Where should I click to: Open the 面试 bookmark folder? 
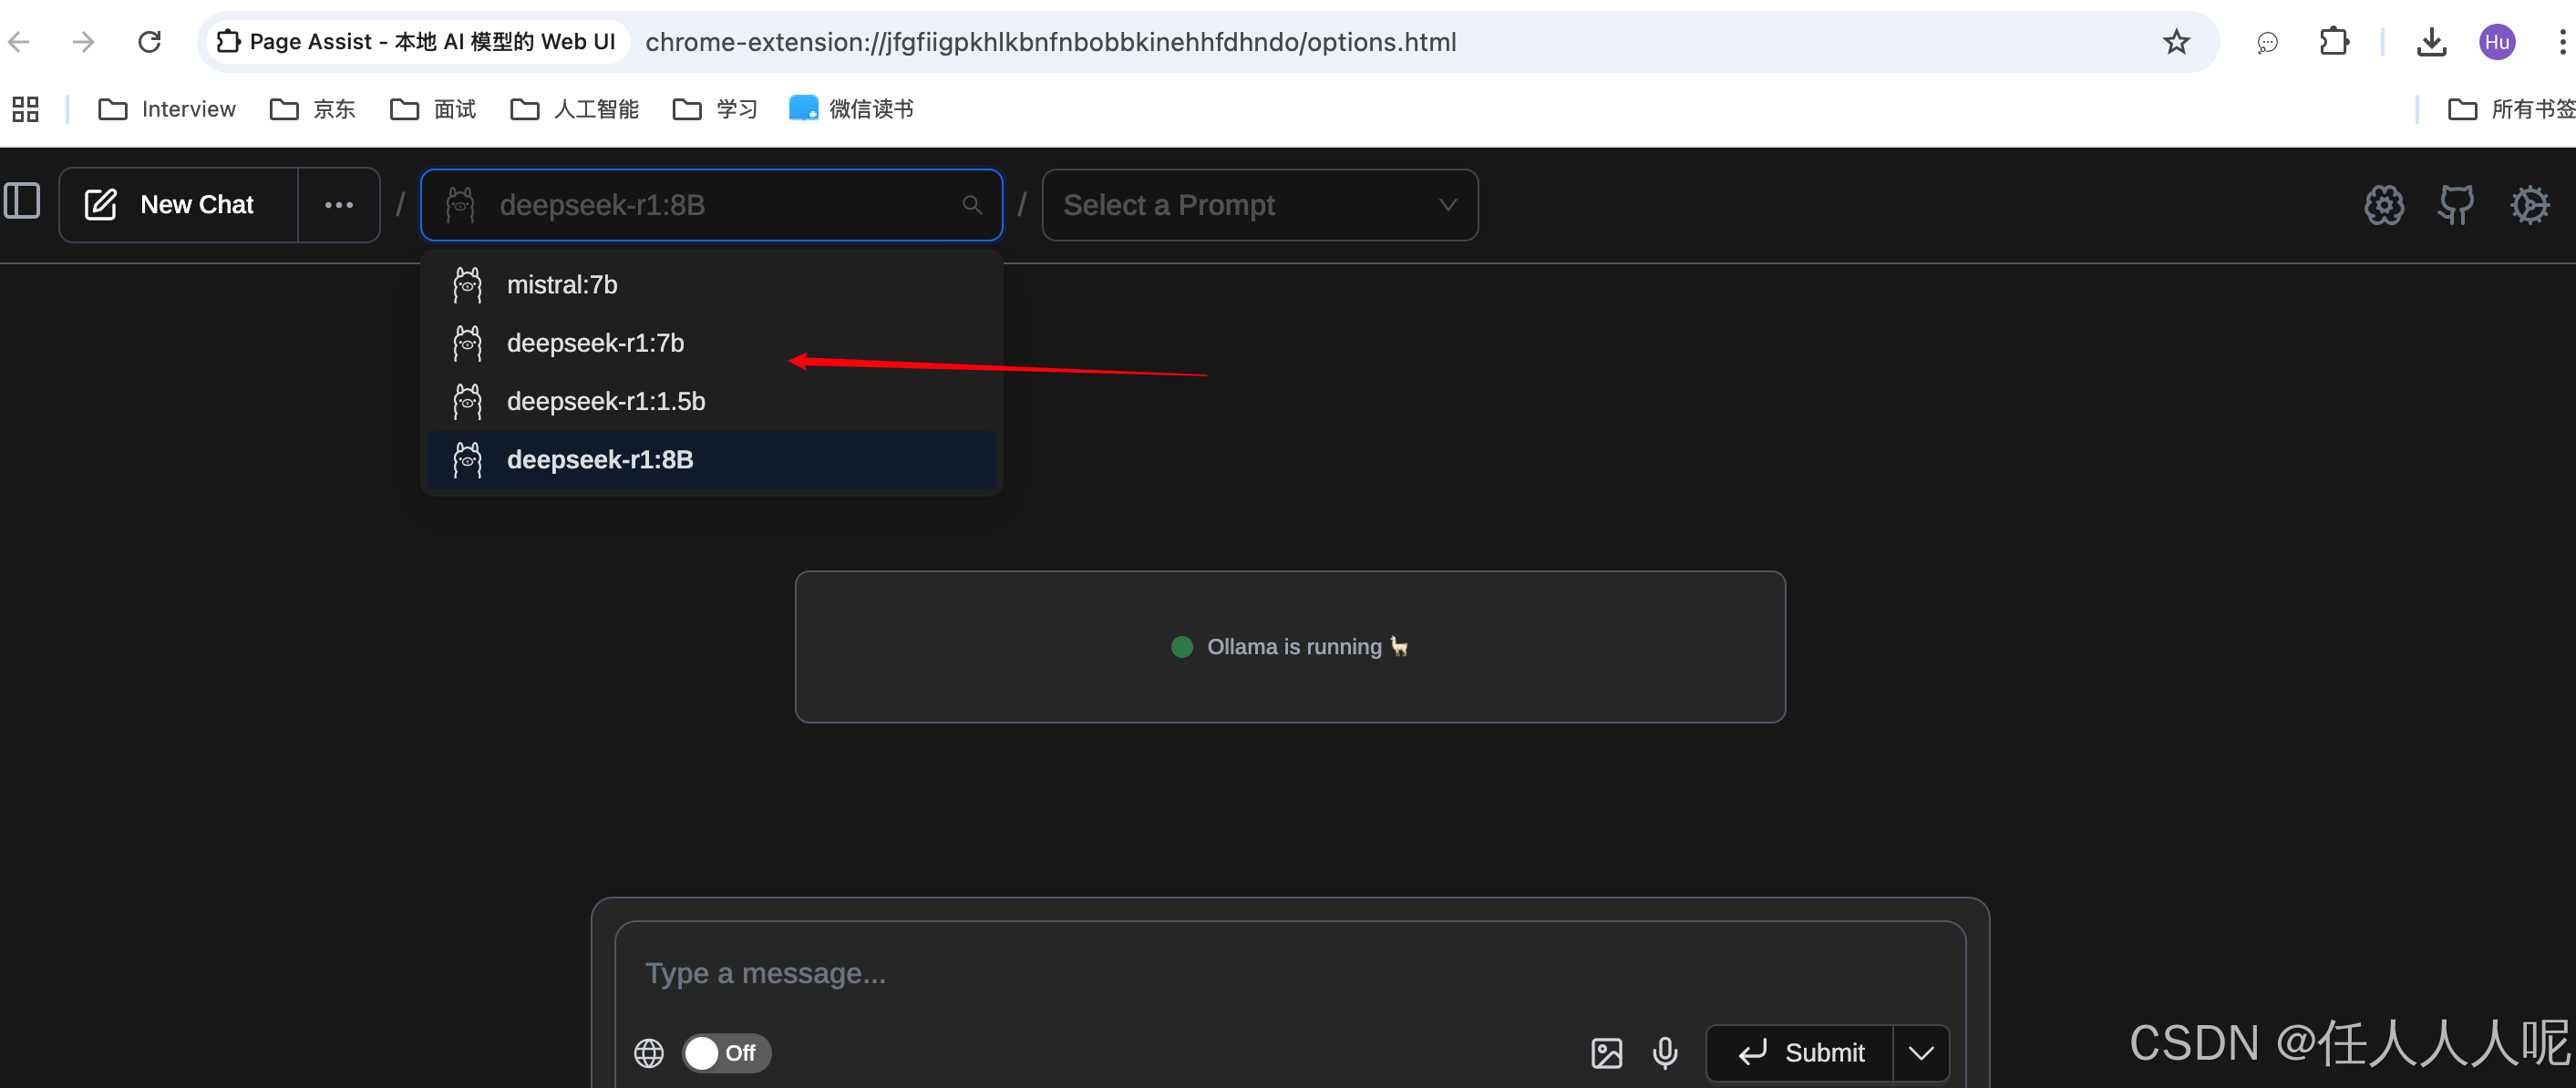(432, 109)
